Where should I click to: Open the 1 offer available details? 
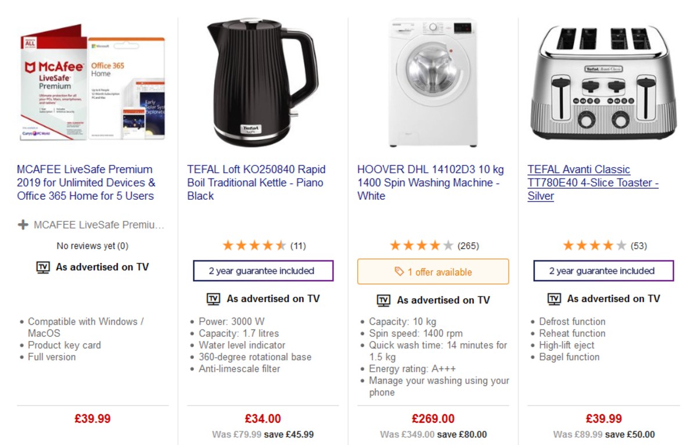[x=433, y=271]
